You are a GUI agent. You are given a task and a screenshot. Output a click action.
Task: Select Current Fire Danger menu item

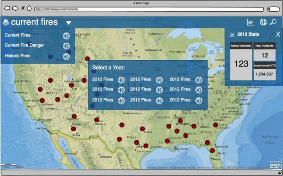point(25,45)
